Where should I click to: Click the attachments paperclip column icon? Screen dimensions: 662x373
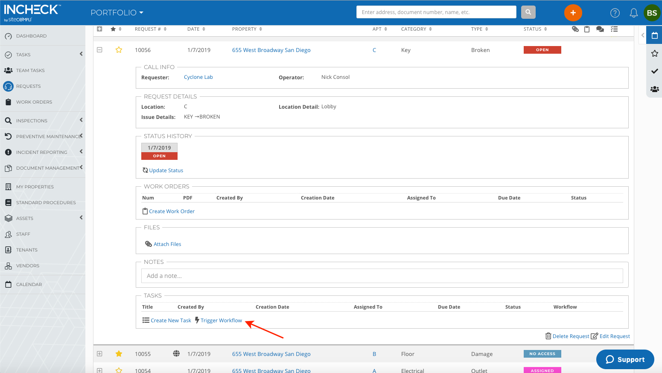click(575, 29)
